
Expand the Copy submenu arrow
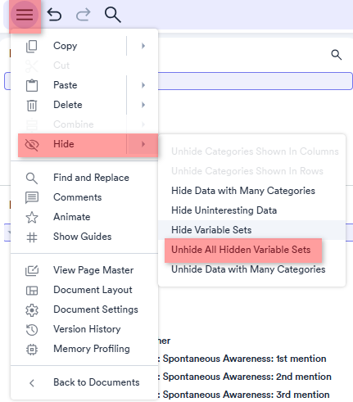tap(143, 46)
